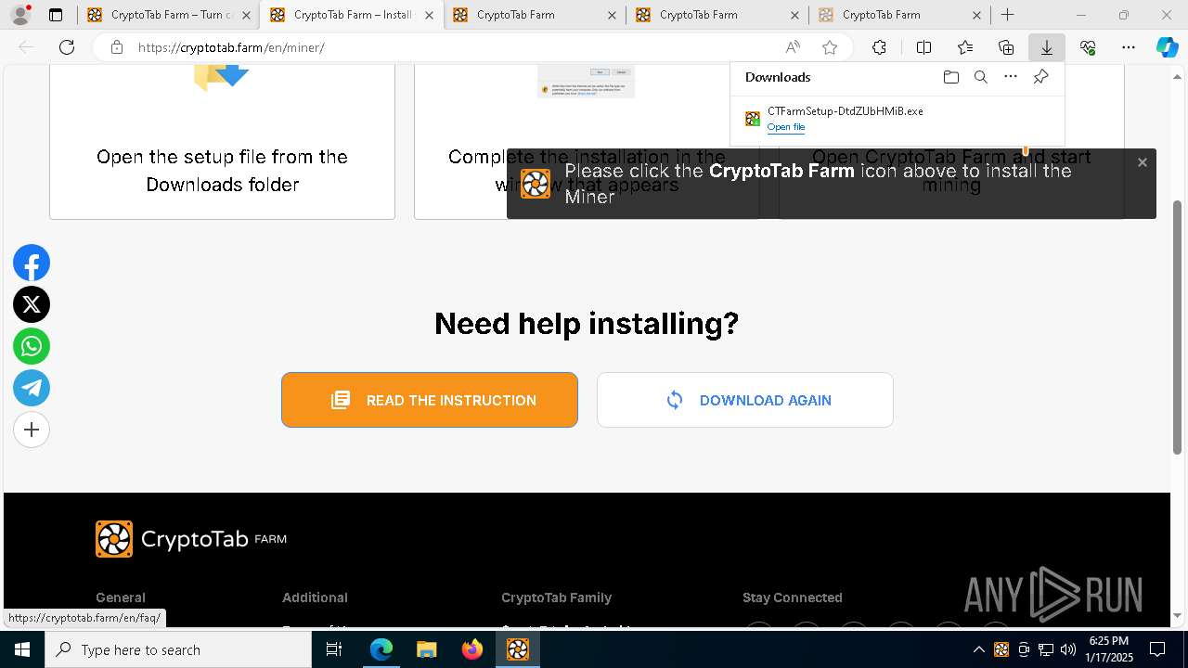Open the network tray icon
This screenshot has width=1188, height=668.
tap(1046, 649)
